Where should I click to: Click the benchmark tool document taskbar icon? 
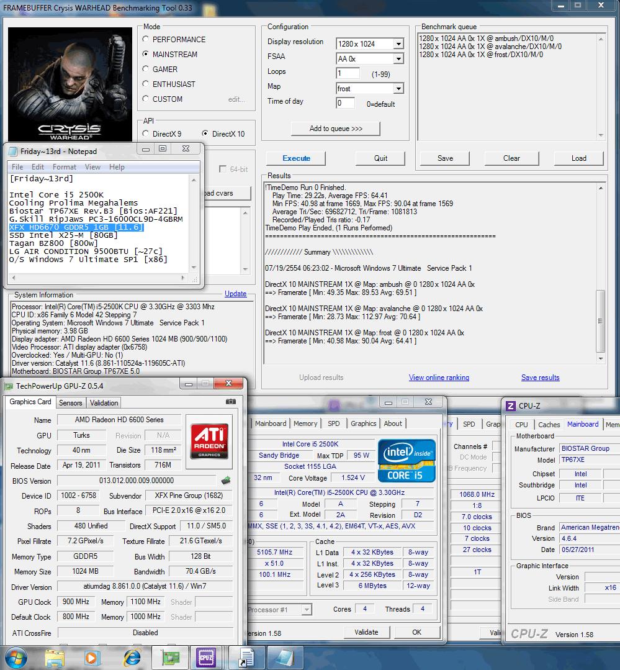click(247, 658)
